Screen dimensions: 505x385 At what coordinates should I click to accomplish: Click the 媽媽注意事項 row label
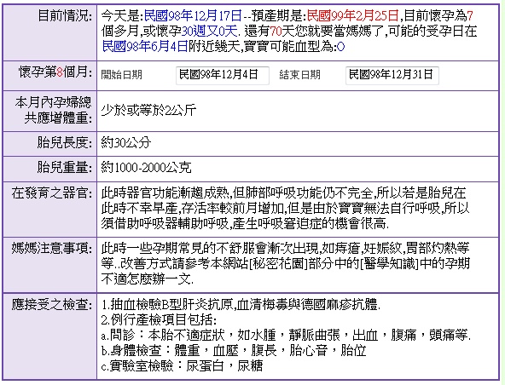click(x=52, y=248)
